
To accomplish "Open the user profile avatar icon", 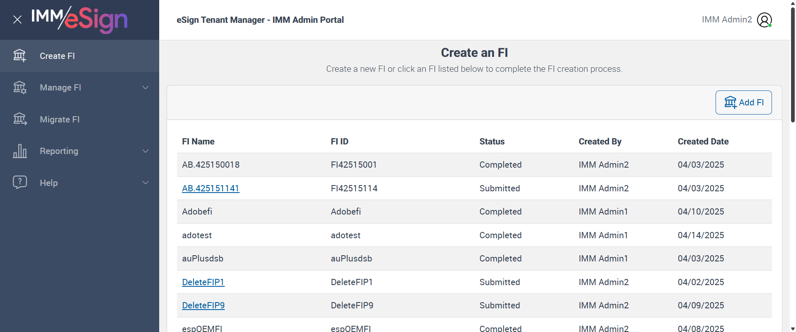I will [764, 20].
